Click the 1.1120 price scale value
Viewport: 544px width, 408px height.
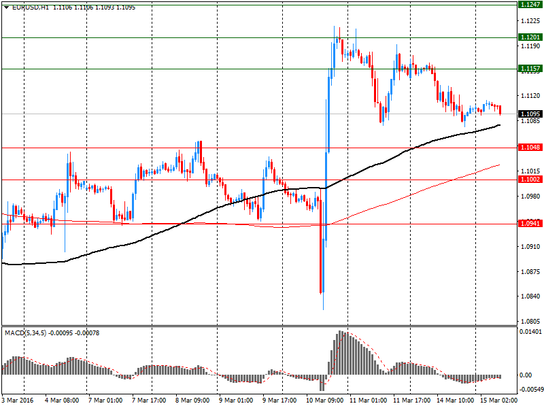point(530,96)
